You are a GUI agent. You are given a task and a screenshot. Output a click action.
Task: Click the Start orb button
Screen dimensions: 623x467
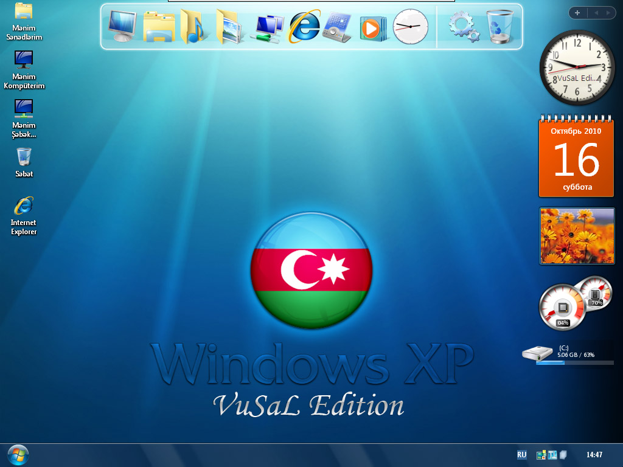[18, 455]
